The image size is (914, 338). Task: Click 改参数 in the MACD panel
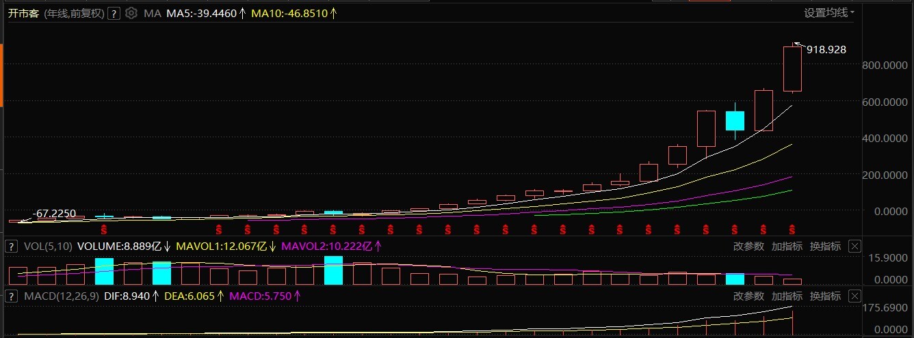[x=748, y=296]
